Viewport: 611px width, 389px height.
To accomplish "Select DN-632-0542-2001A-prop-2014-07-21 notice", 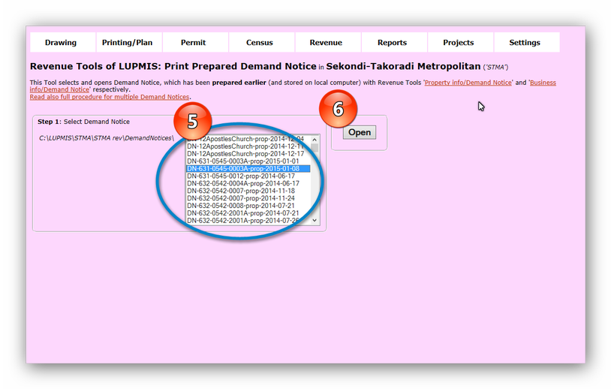I will click(248, 213).
